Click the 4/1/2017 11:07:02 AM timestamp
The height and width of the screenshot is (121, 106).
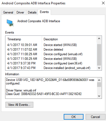[x=22, y=50]
